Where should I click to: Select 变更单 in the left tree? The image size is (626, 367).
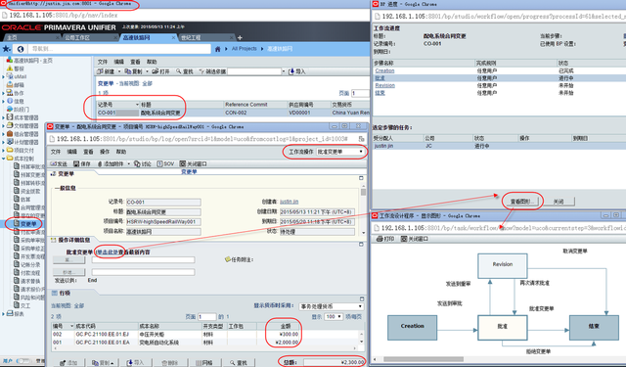click(28, 224)
